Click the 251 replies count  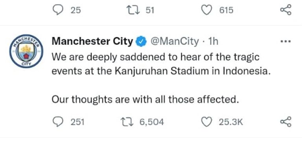point(77,122)
